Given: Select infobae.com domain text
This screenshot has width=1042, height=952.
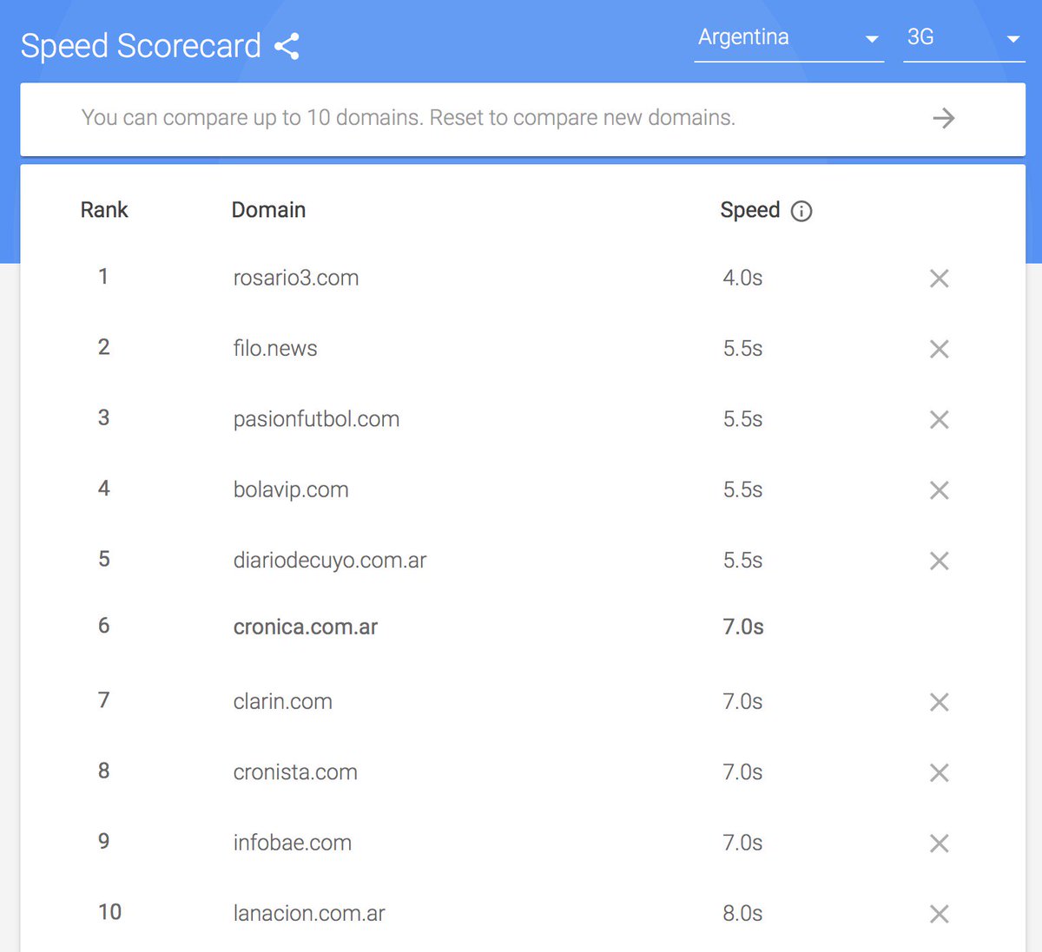Looking at the screenshot, I should (x=293, y=843).
